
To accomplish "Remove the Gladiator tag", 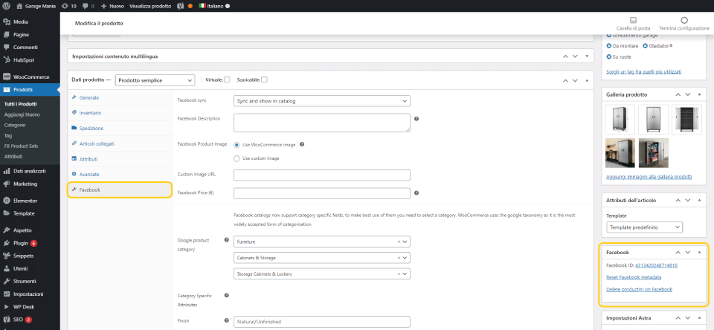I will pos(645,46).
